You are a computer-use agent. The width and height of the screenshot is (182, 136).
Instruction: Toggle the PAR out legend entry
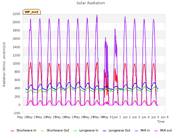[x=163, y=130]
